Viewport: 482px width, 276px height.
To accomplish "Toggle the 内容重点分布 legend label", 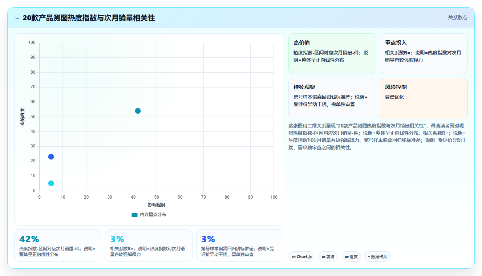I will [x=153, y=215].
